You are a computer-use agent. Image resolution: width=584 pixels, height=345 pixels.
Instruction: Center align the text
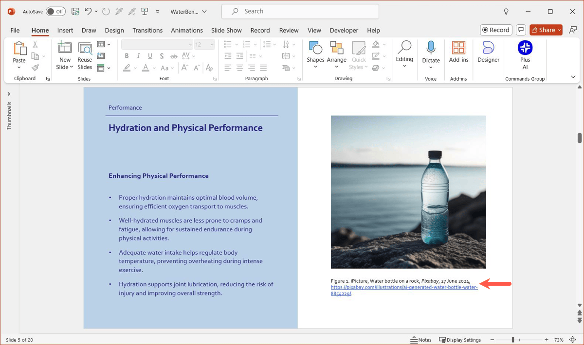tap(240, 68)
